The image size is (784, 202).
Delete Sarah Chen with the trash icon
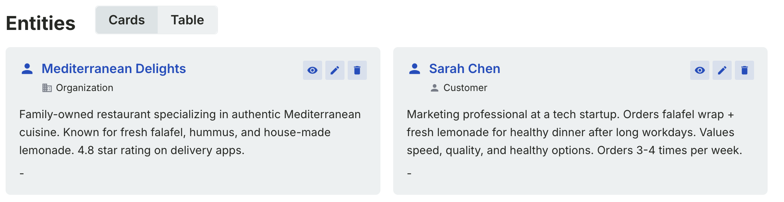[x=744, y=70]
